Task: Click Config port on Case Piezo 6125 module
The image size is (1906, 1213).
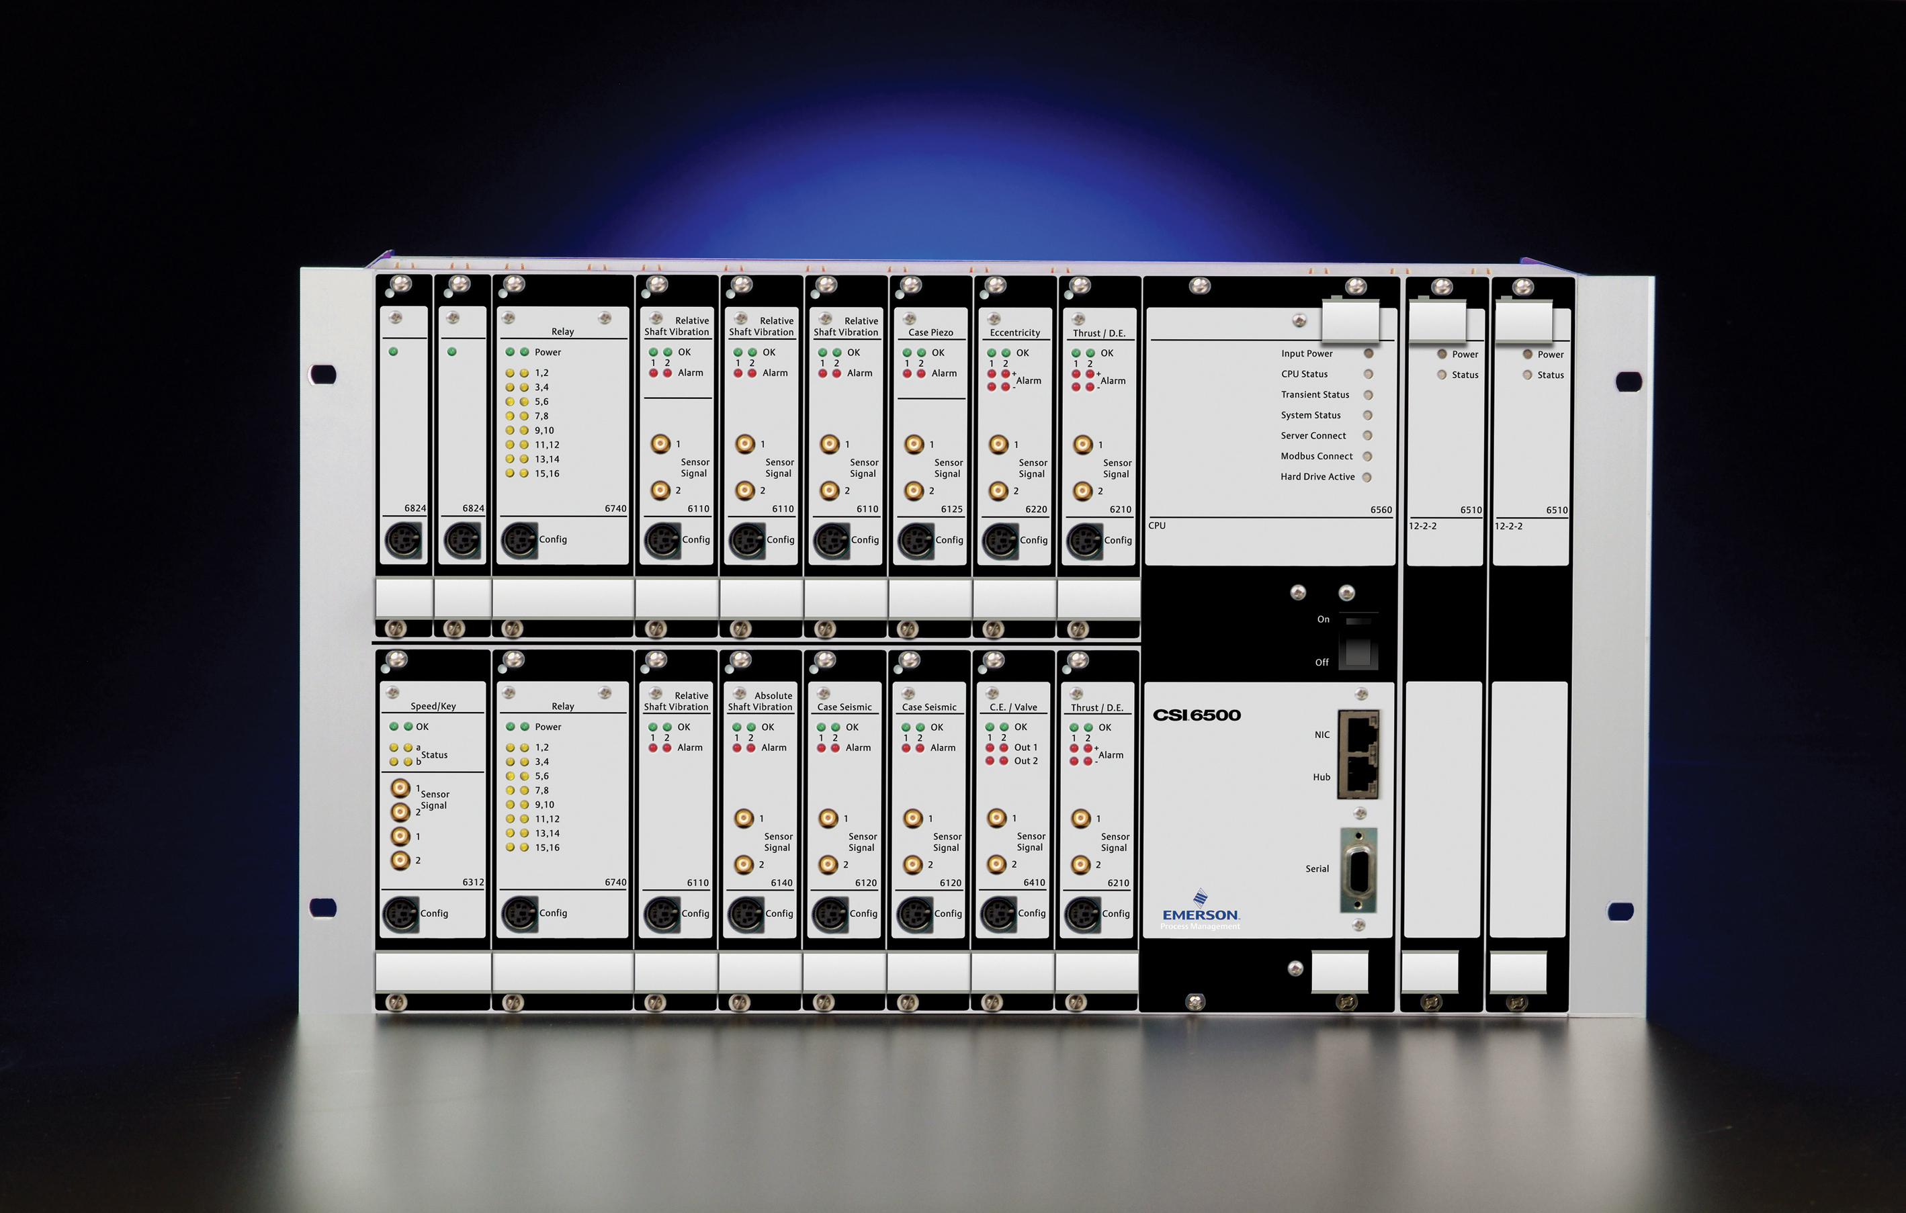Action: tap(916, 541)
